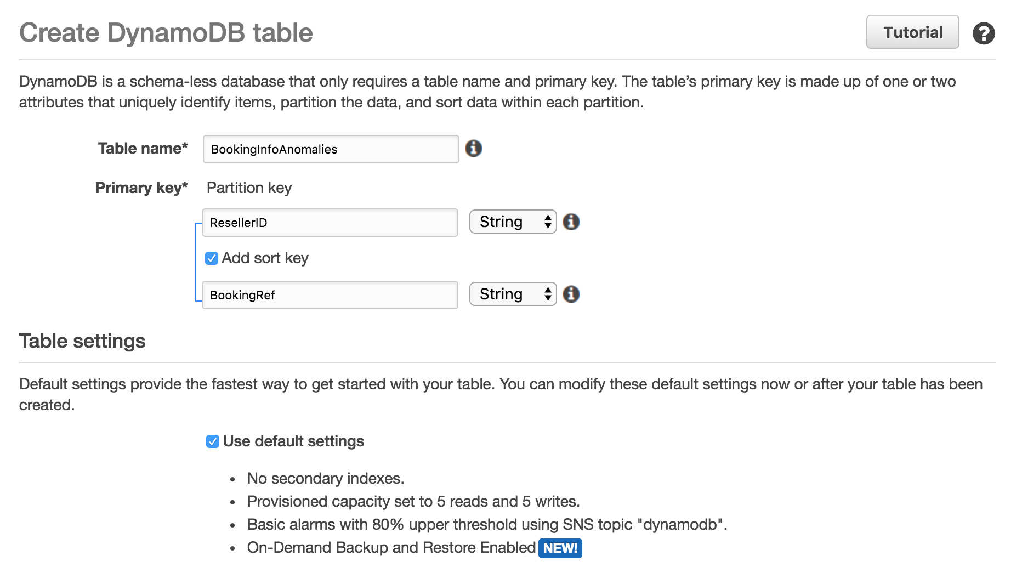This screenshot has height=567, width=1022.
Task: Click the blue NEW! badge
Action: click(560, 548)
